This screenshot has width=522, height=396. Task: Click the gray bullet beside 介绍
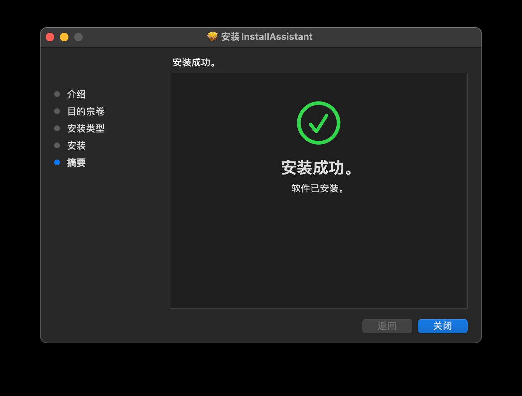(57, 94)
